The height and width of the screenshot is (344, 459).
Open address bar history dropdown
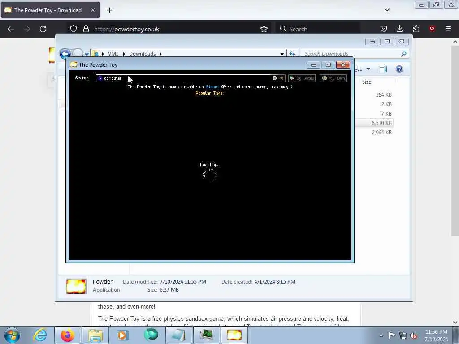point(282,54)
